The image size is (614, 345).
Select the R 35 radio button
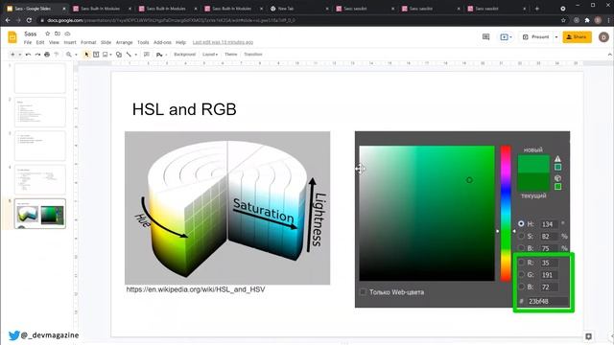(521, 262)
